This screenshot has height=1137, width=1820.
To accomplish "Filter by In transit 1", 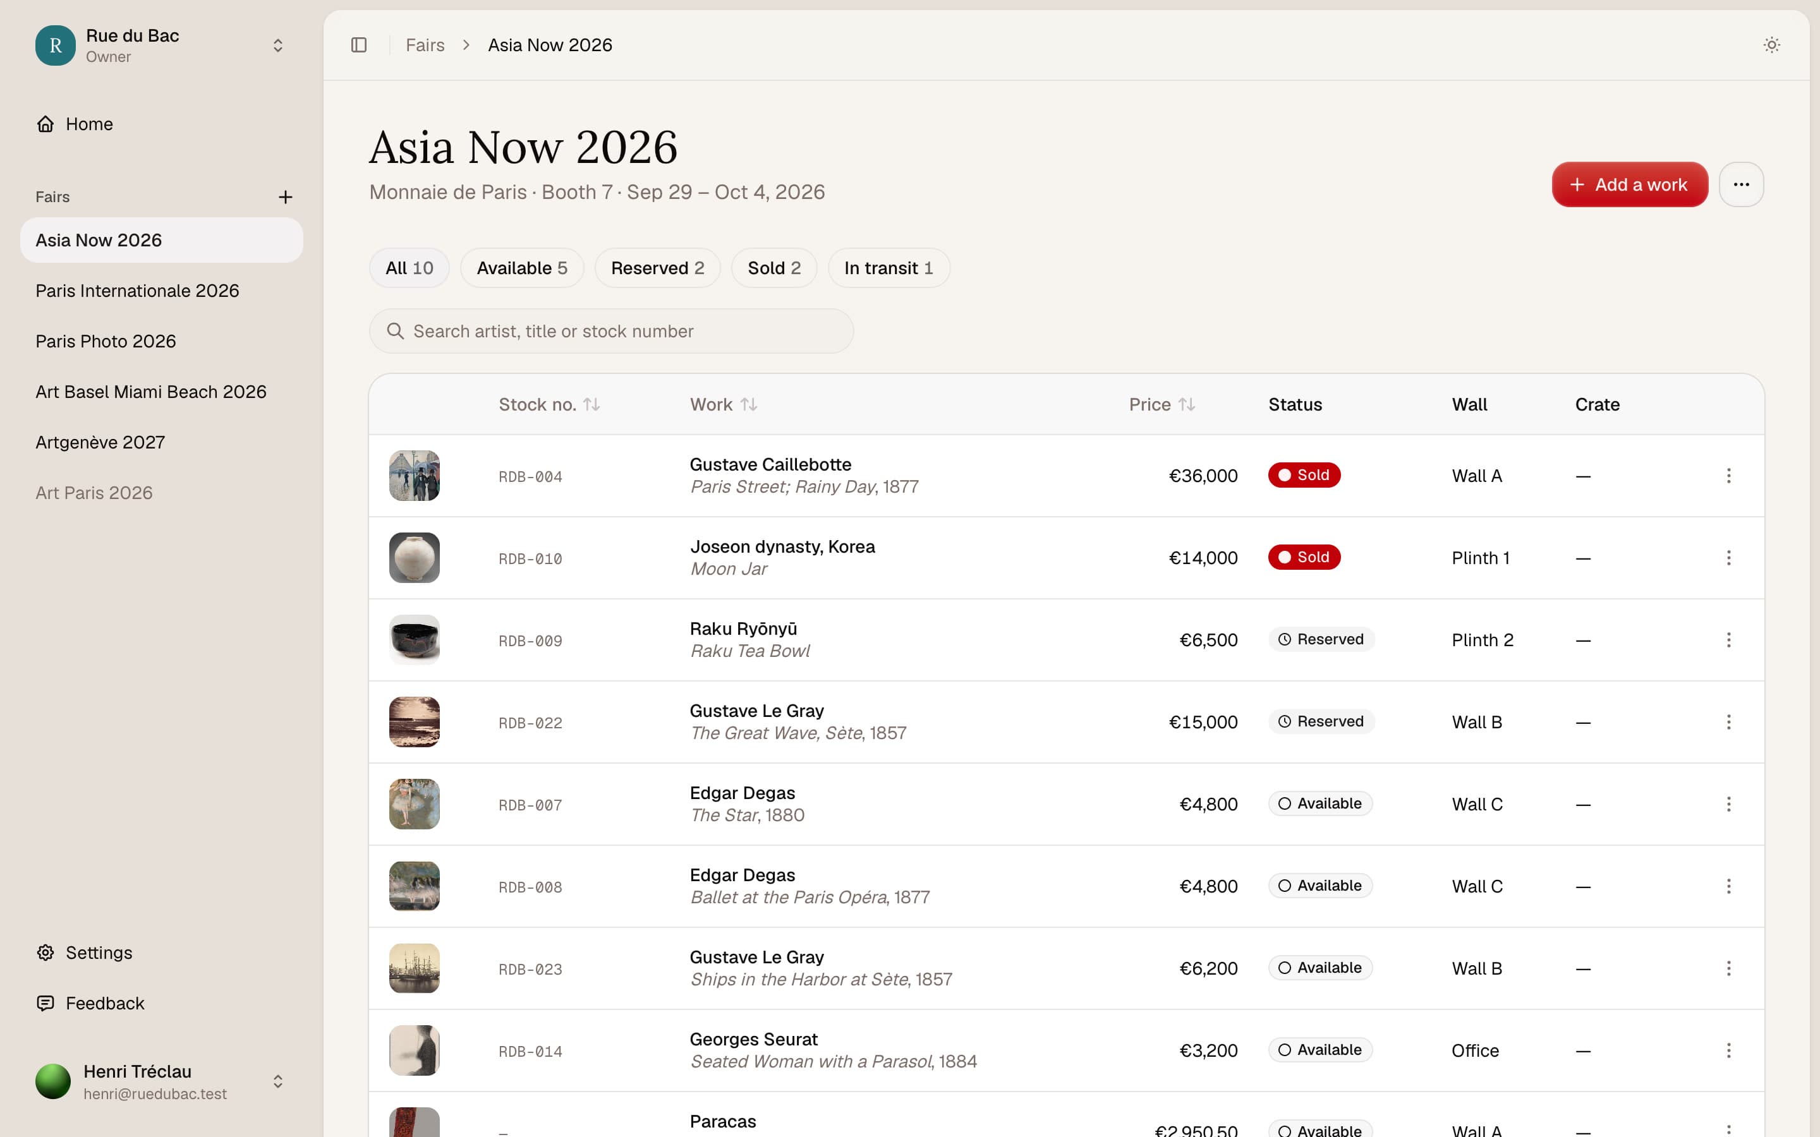I will click(889, 268).
